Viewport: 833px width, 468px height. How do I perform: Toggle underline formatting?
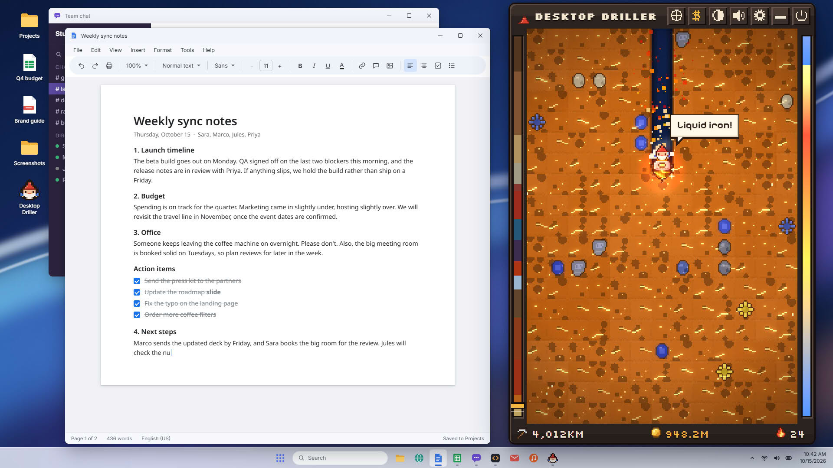(x=328, y=66)
